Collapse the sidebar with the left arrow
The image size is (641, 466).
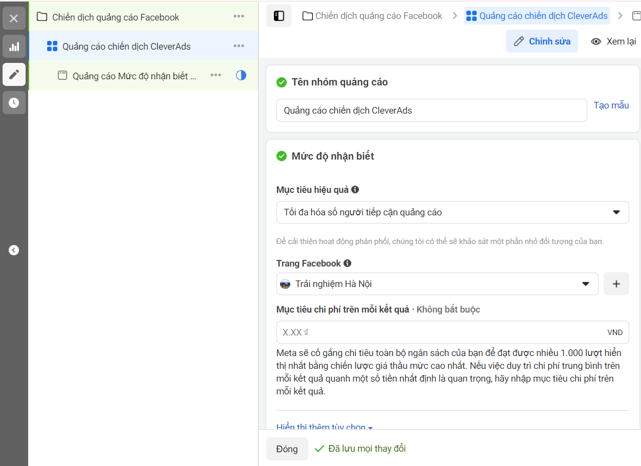coord(14,250)
